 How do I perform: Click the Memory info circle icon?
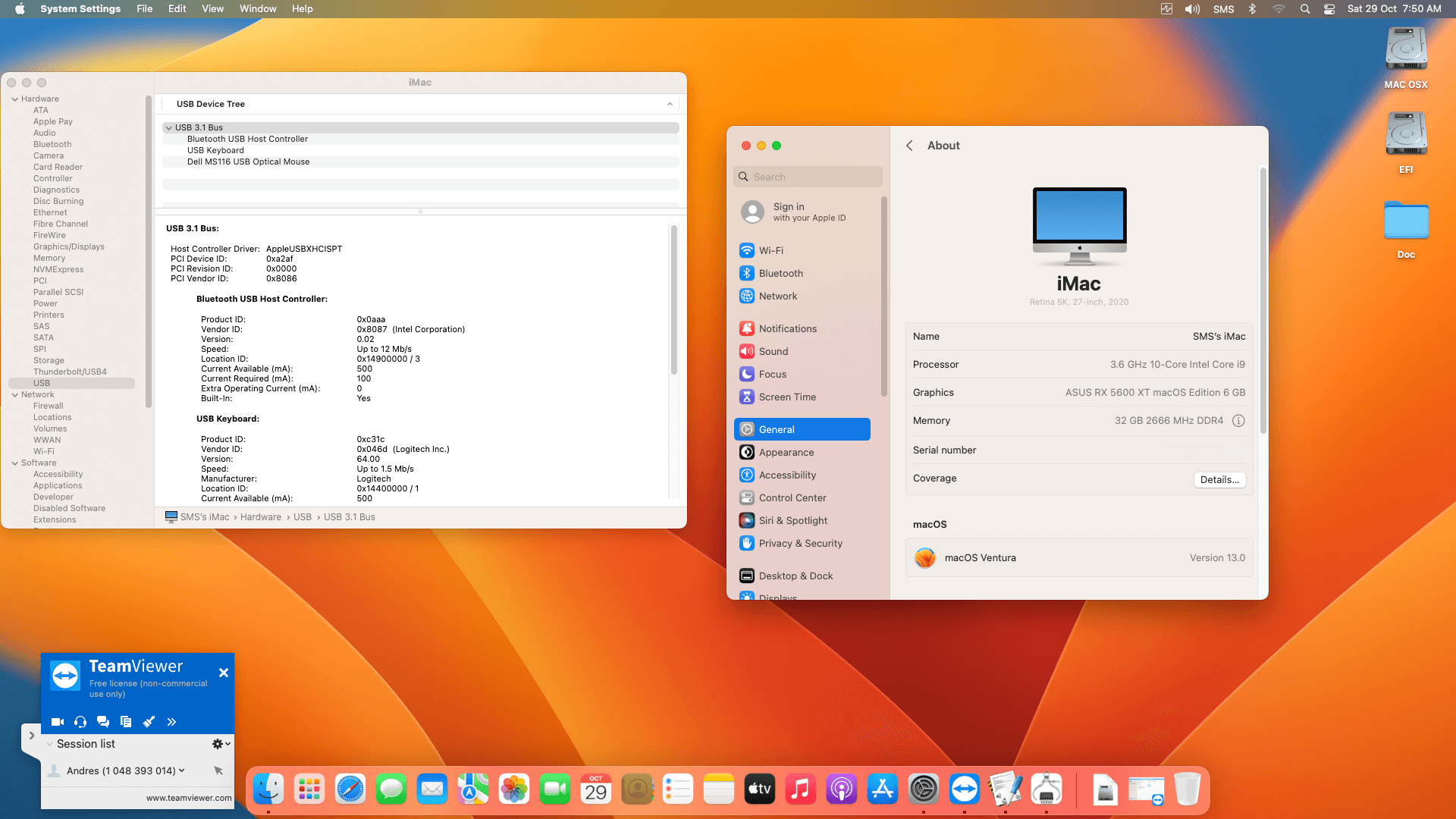click(x=1238, y=421)
